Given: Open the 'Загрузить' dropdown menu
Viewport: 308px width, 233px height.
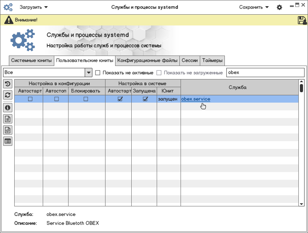Looking at the screenshot, I should [x=33, y=7].
